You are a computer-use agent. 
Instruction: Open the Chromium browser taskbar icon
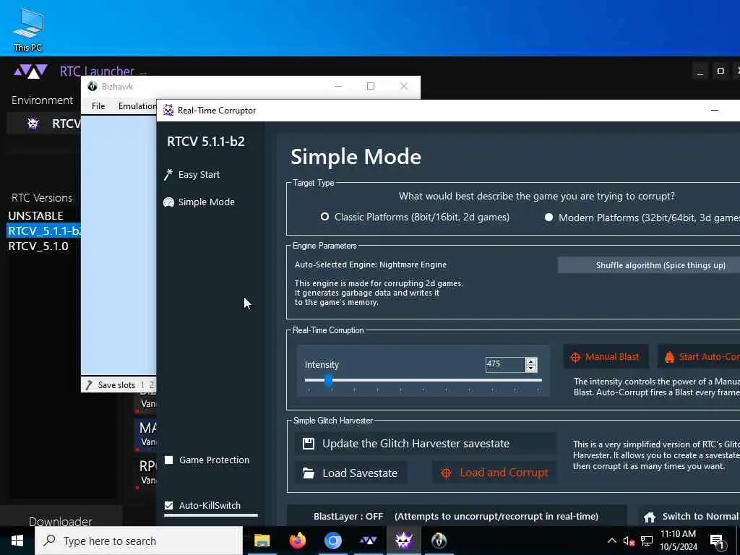pyautogui.click(x=332, y=541)
